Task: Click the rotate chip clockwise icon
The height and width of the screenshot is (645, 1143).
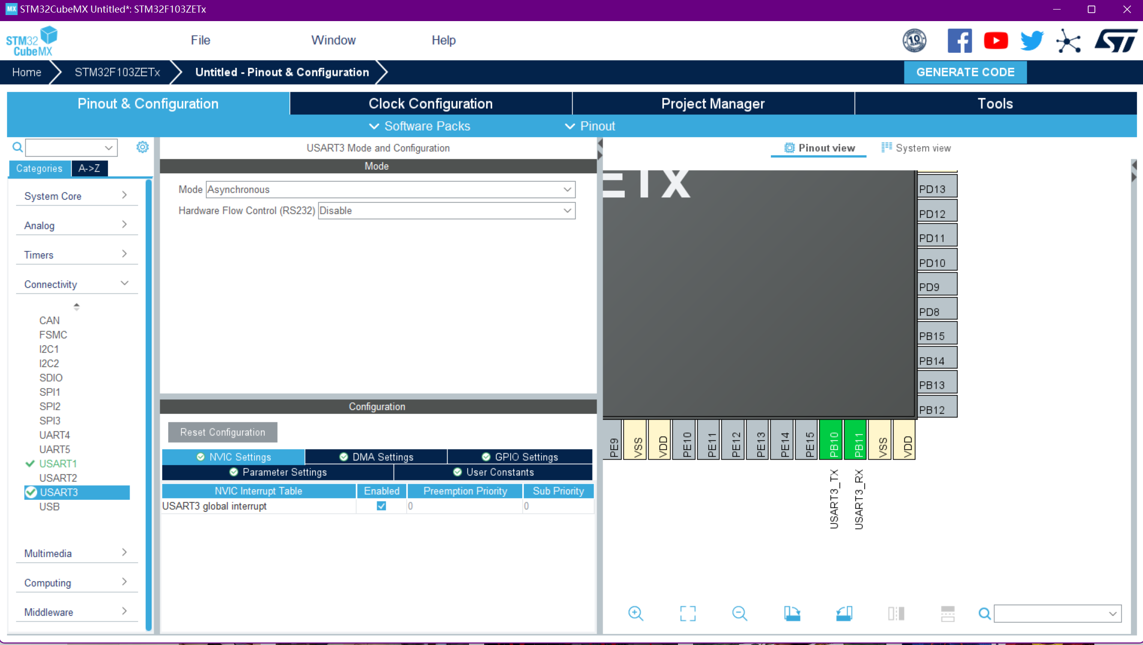Action: tap(792, 613)
